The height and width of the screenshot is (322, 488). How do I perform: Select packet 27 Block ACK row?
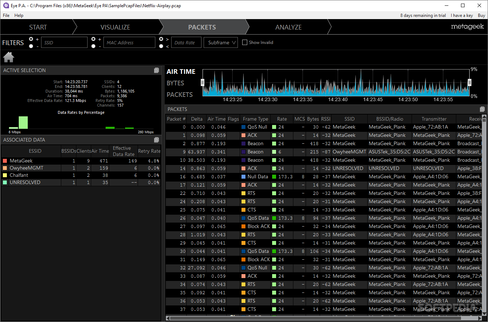tap(324, 227)
